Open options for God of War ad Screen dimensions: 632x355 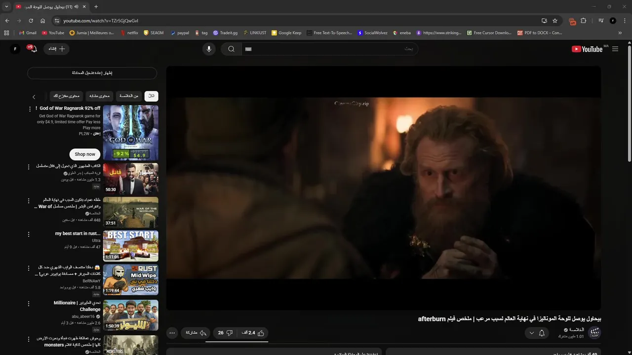30,108
